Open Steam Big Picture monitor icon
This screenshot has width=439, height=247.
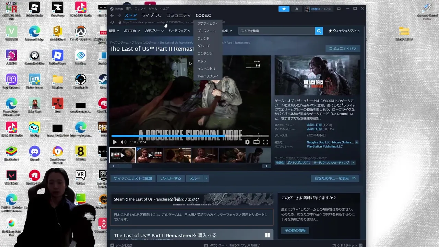coord(339,9)
